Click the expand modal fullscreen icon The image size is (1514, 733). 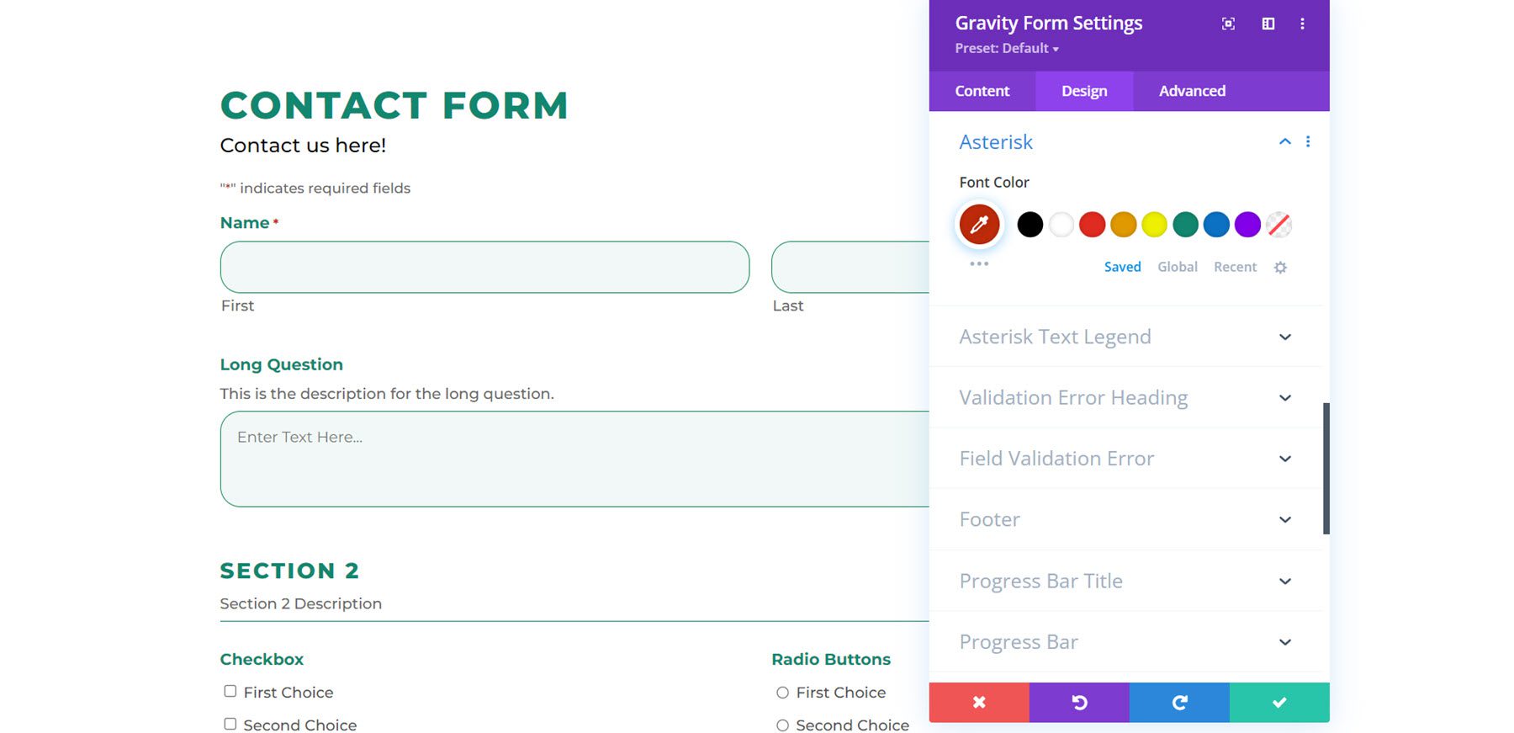click(1228, 24)
